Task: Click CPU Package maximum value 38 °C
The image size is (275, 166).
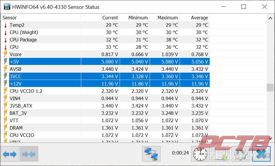Action: pos(172,40)
